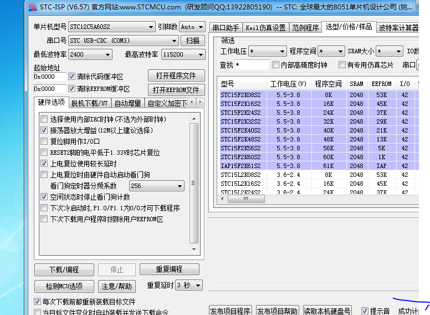Click the 扫描 scan button
The height and width of the screenshot is (315, 430).
click(x=193, y=40)
